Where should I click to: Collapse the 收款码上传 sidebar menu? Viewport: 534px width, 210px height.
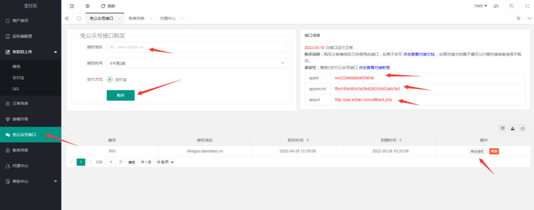pos(30,52)
